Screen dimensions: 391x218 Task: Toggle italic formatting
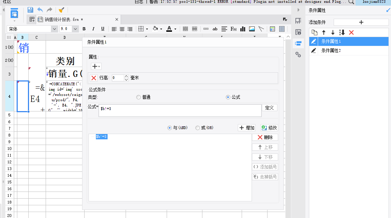93,29
